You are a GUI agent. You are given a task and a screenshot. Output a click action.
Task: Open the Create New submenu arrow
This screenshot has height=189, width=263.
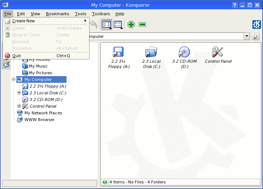pos(85,21)
